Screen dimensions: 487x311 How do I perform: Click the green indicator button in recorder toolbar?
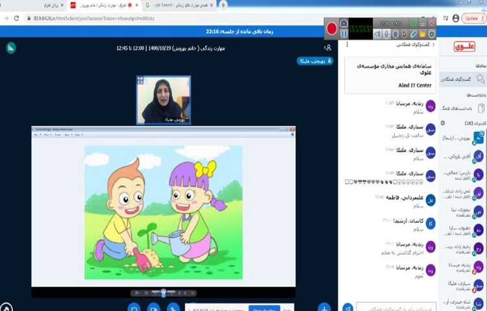click(414, 23)
